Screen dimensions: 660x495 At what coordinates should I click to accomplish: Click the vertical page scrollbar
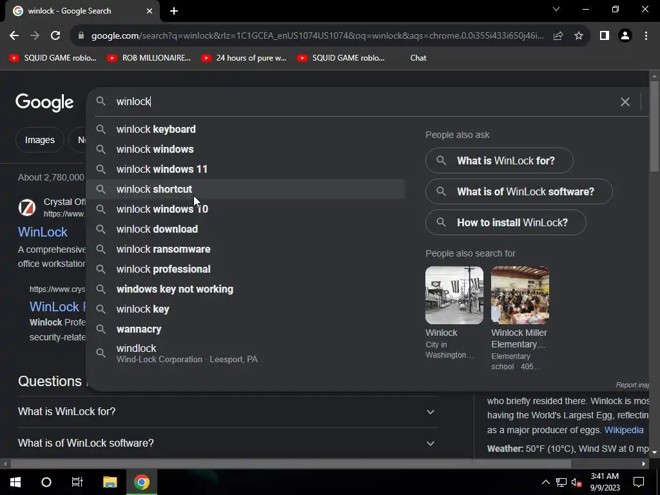654,126
